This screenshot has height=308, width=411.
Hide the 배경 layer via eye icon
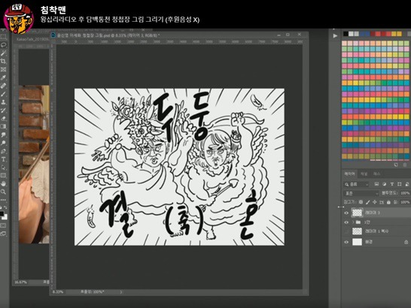346,242
